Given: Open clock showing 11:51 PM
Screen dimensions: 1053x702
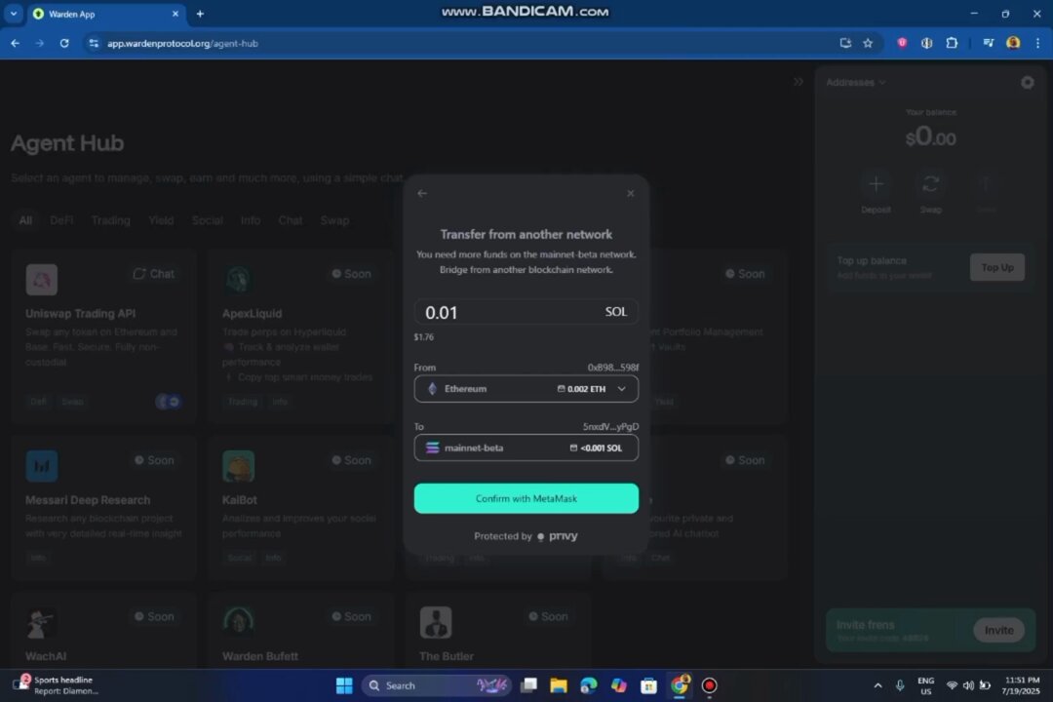Looking at the screenshot, I should [1020, 685].
